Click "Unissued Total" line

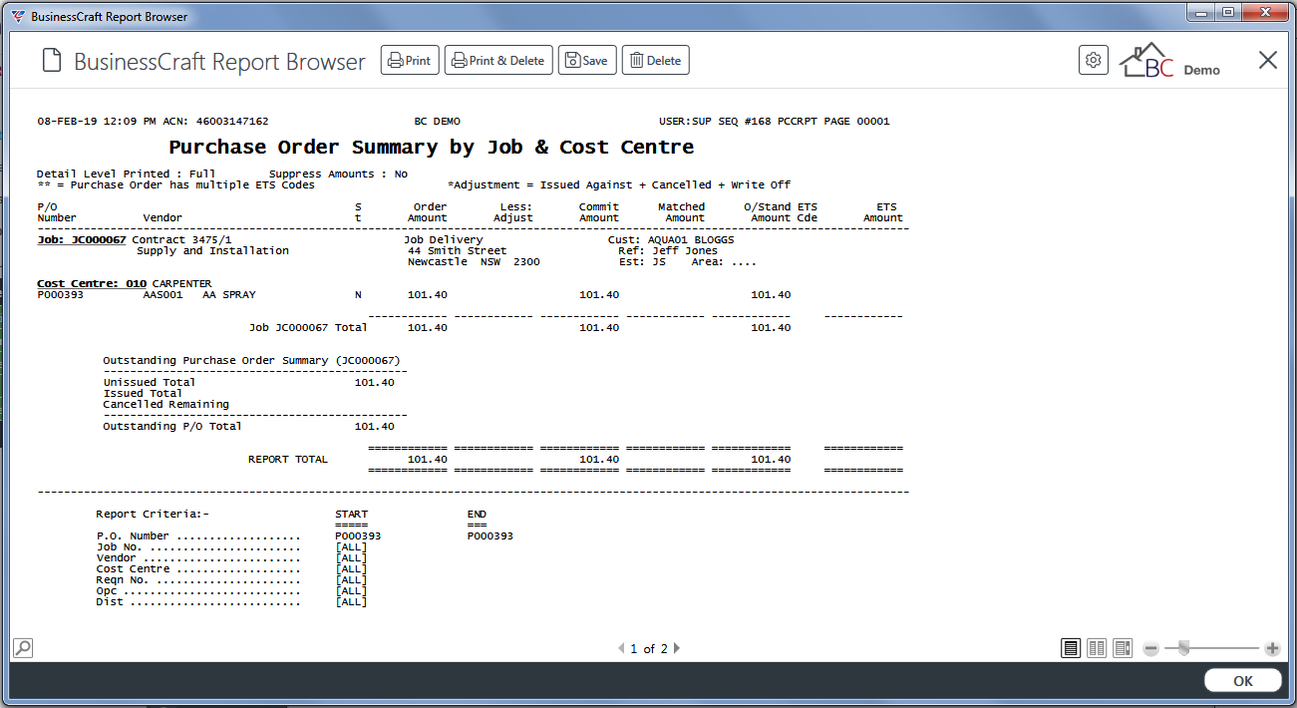click(x=150, y=383)
